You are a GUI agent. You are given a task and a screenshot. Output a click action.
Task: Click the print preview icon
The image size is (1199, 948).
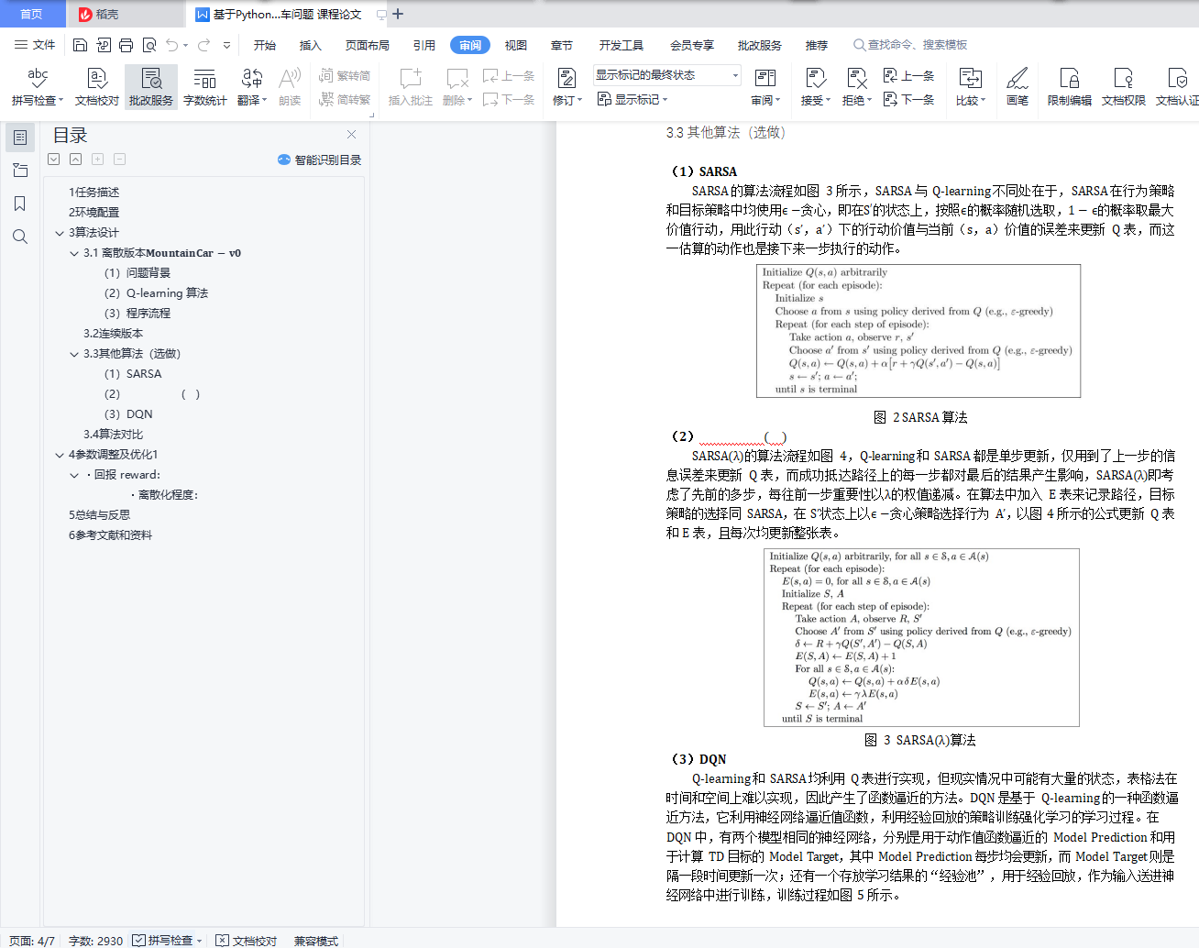click(x=149, y=45)
